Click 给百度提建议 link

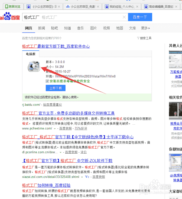click(x=52, y=105)
